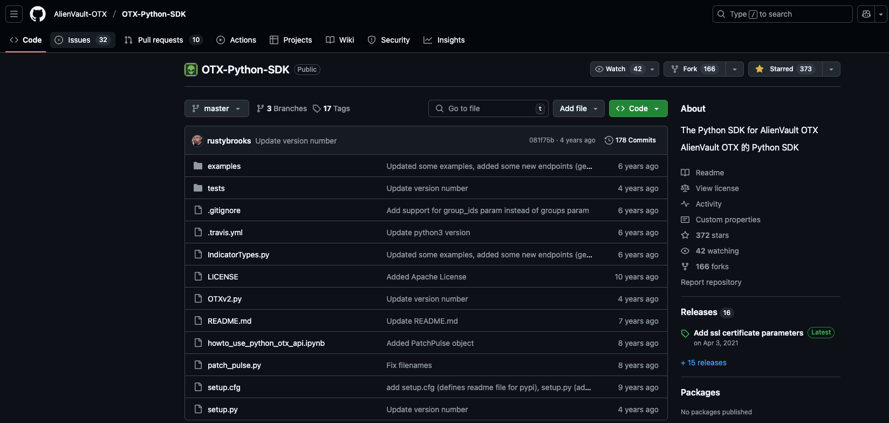Open the Insights tab
This screenshot has height=423, width=889.
tap(444, 40)
